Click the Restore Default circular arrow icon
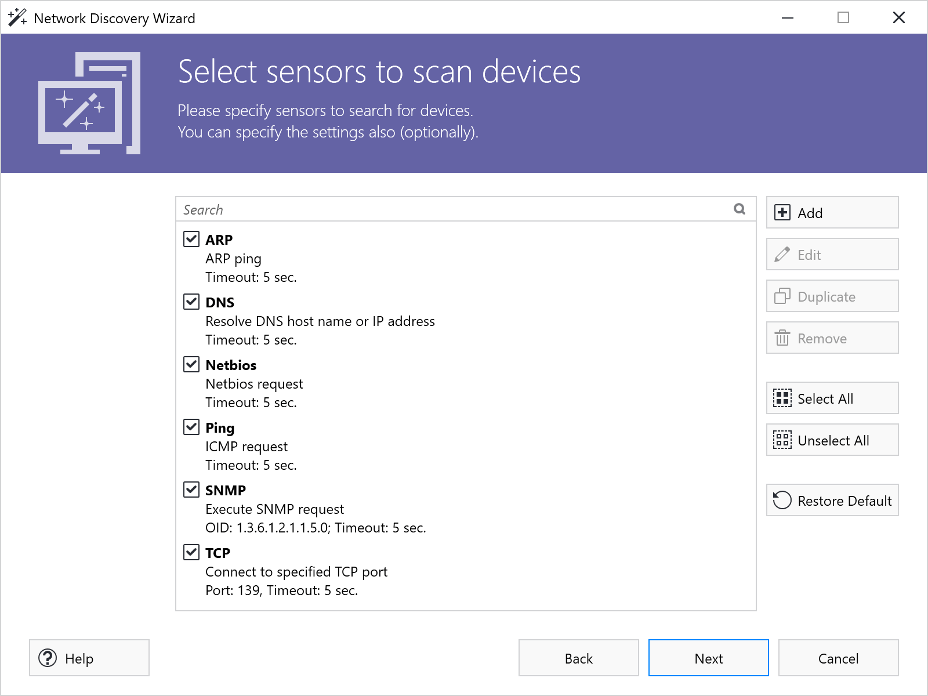The image size is (928, 696). [x=781, y=500]
